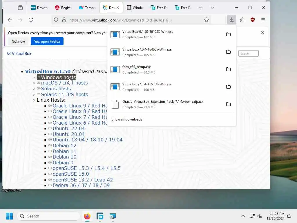Open Firefox recent browsing view icon
This screenshot has height=223, width=297.
point(20,8)
